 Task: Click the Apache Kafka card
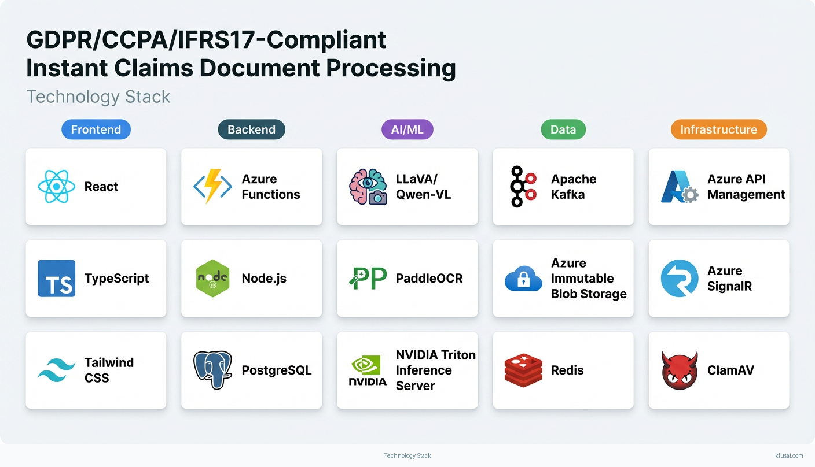click(x=563, y=186)
